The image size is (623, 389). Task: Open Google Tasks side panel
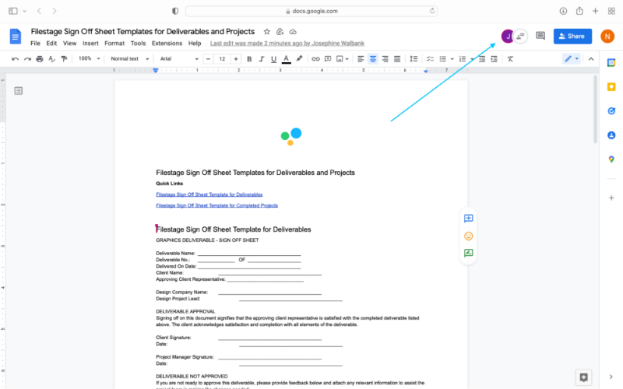pyautogui.click(x=611, y=111)
